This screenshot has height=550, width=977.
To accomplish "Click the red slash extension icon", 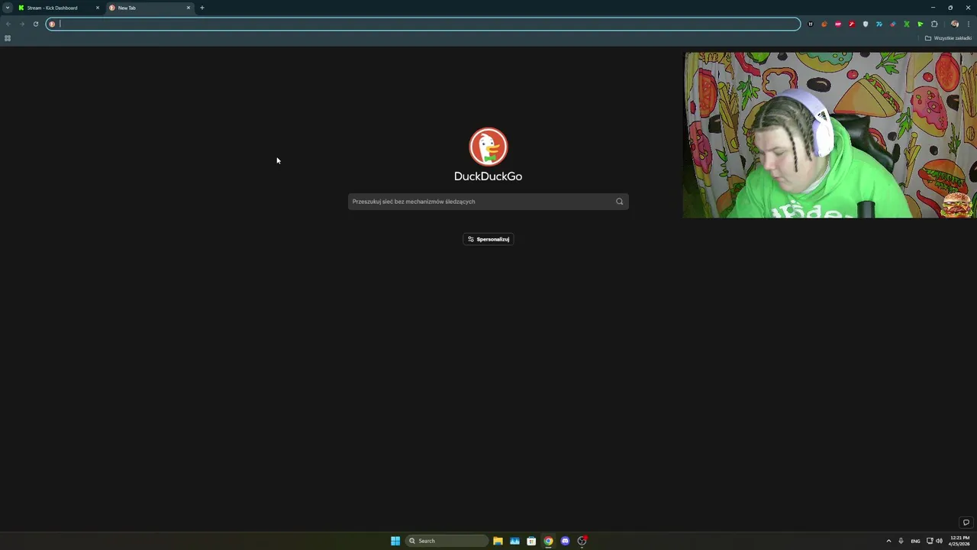I will 852,24.
